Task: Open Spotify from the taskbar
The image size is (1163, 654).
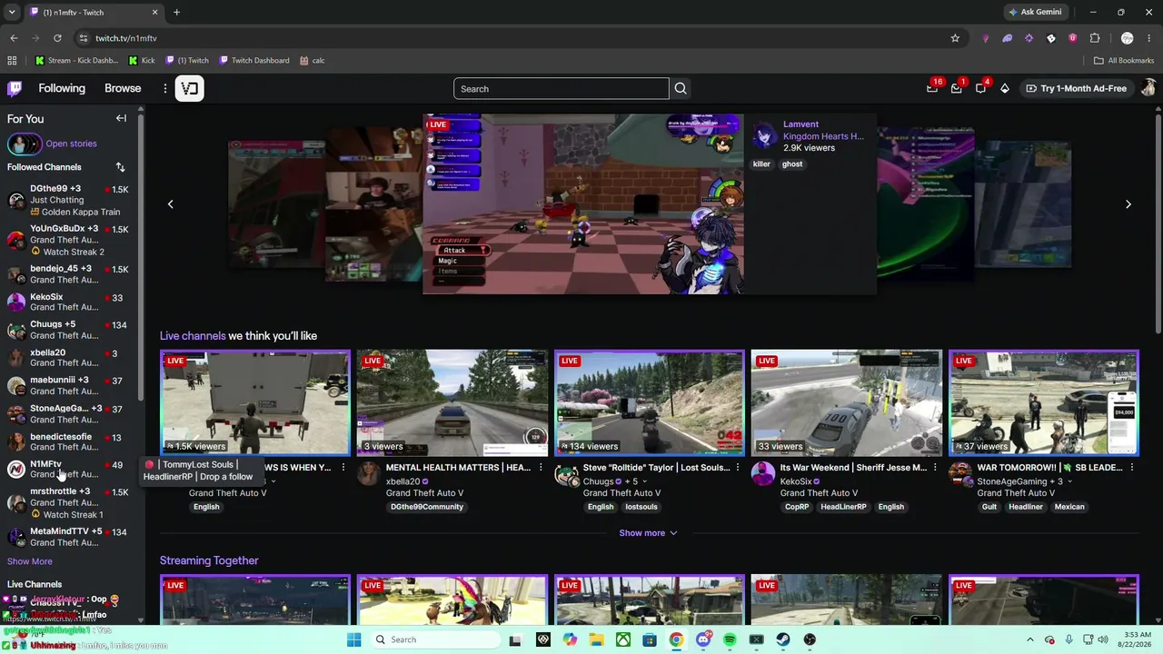Action: [730, 639]
